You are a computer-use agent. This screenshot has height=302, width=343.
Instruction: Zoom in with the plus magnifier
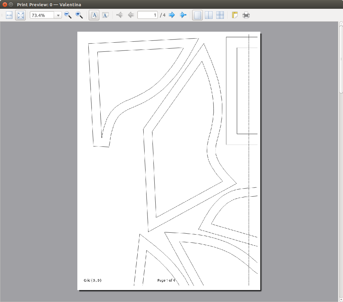pos(79,15)
